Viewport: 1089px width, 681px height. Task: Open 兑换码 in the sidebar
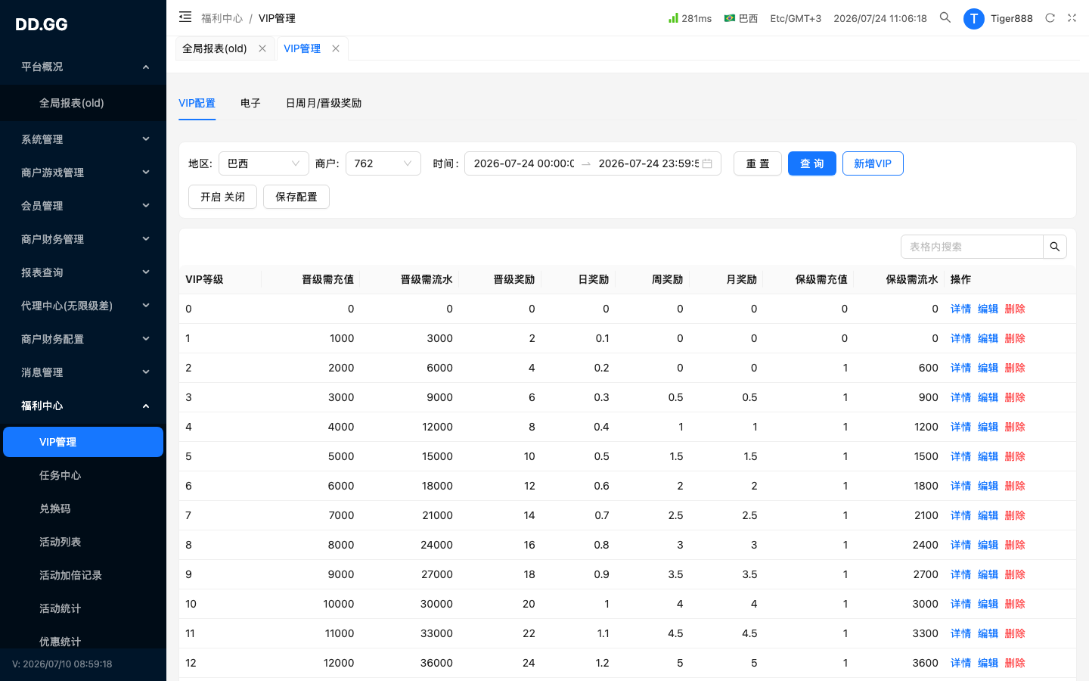[x=83, y=508]
